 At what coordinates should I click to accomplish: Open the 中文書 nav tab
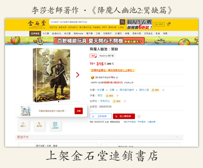(x=46, y=33)
